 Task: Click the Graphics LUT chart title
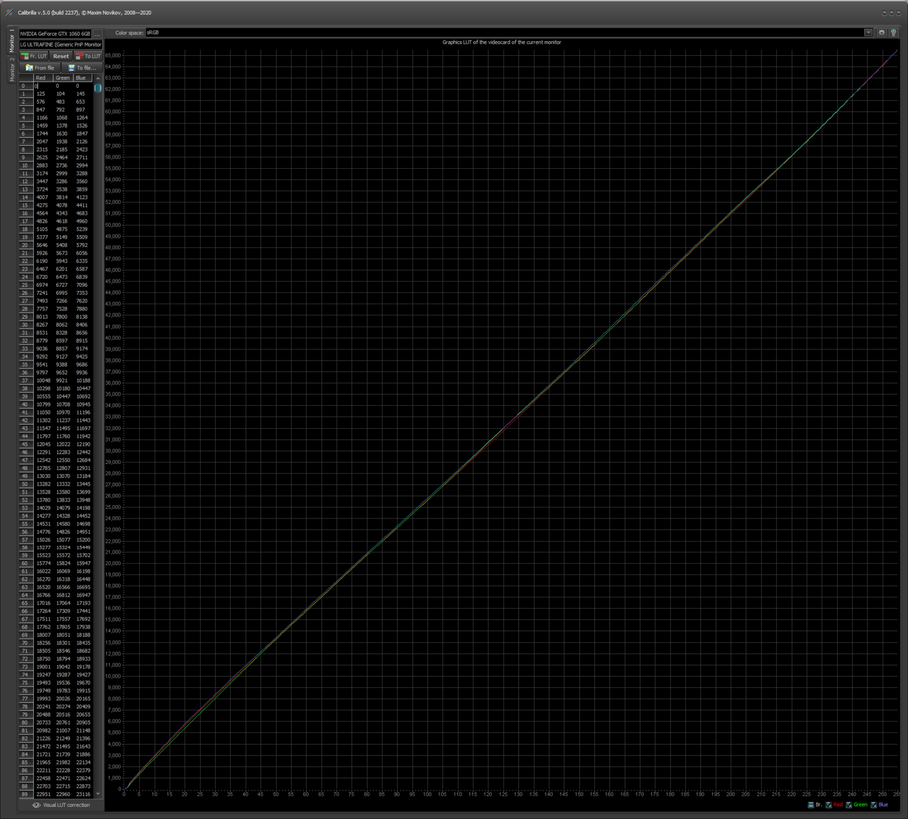502,42
